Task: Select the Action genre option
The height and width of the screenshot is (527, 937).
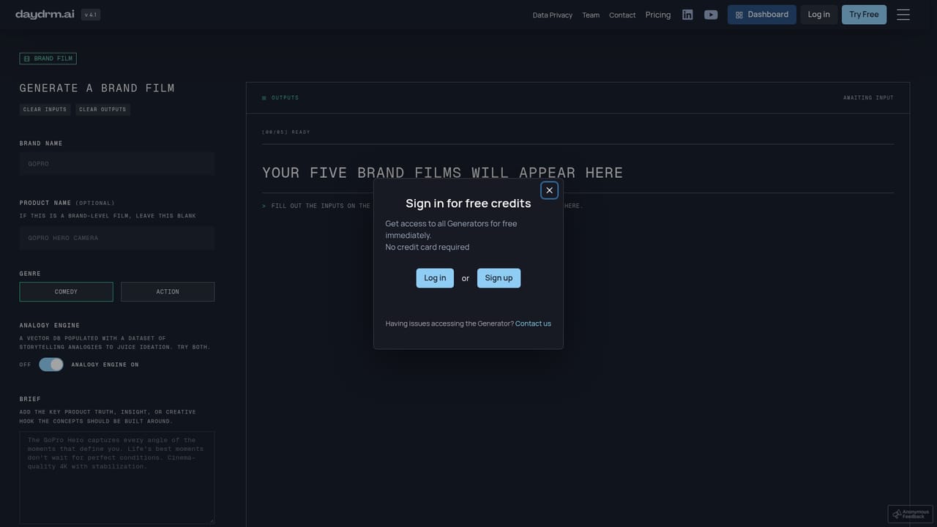Action: (168, 292)
